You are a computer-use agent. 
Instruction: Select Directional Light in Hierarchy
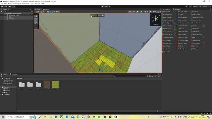click(14, 15)
